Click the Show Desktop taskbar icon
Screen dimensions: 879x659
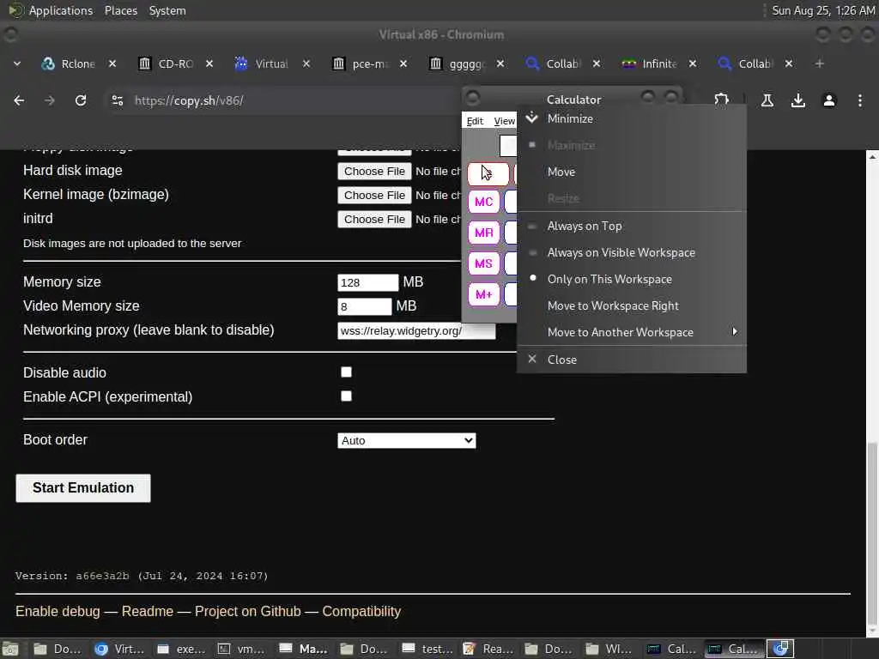tap(10, 649)
